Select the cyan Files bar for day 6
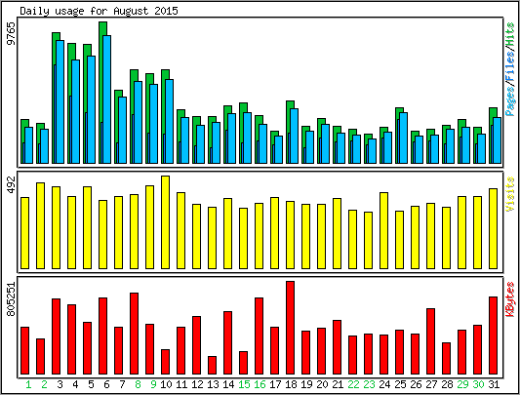This screenshot has height=395, width=520. point(106,99)
